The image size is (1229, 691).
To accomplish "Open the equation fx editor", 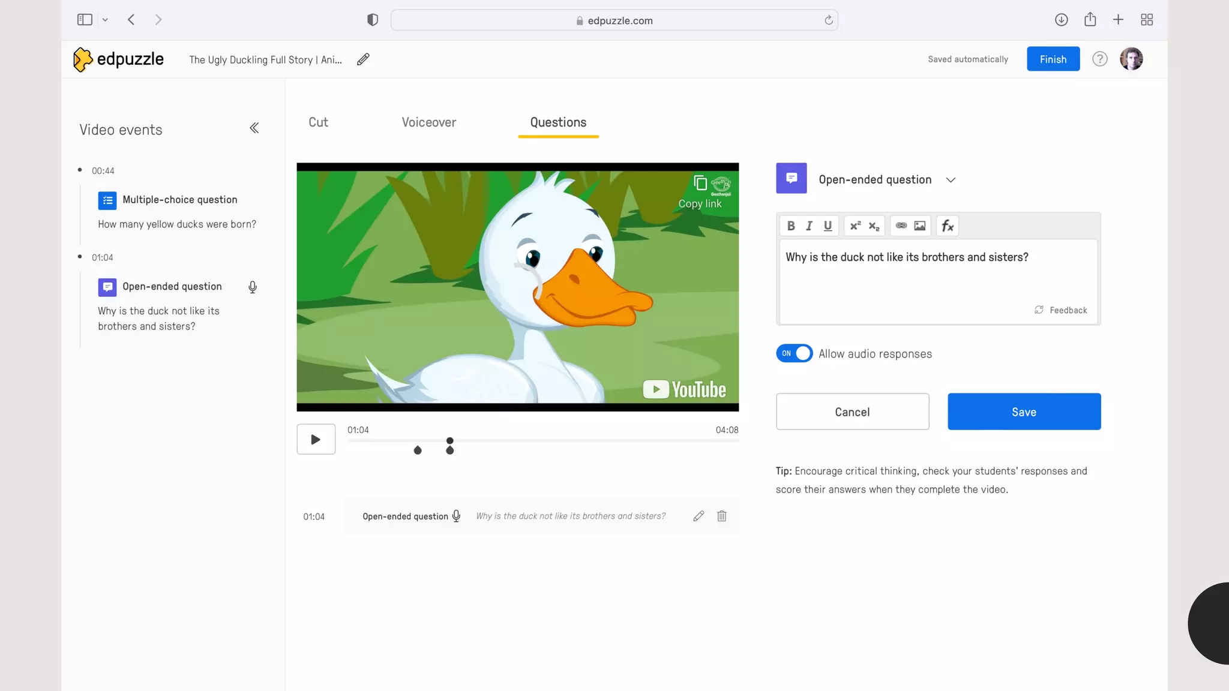I will [x=947, y=226].
